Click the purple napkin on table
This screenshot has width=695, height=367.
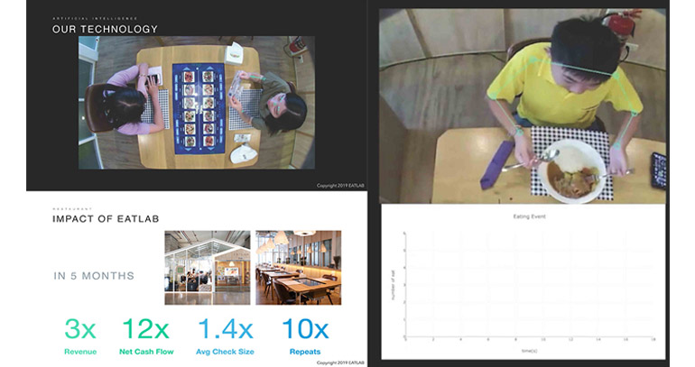(496, 164)
